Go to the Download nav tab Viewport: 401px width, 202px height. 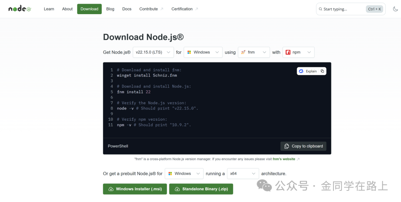click(89, 9)
